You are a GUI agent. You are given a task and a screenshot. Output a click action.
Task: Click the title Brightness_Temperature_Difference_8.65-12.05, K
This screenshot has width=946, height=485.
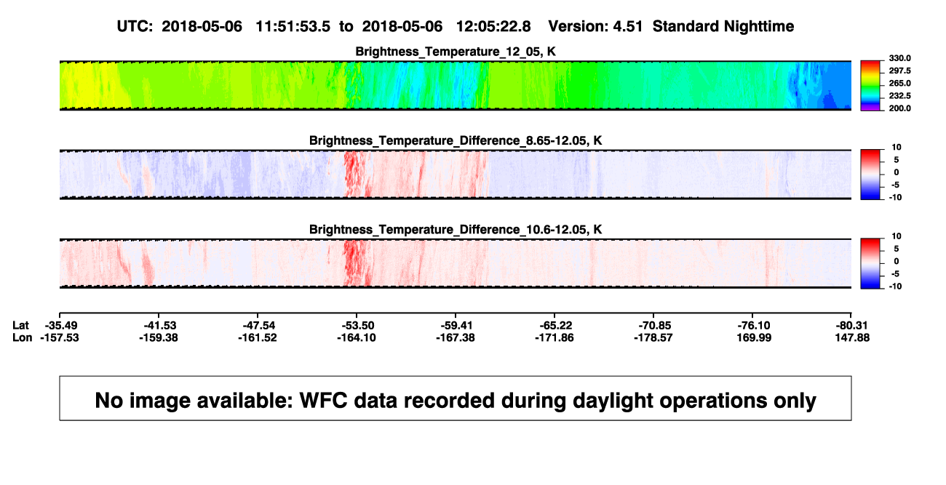(x=456, y=140)
